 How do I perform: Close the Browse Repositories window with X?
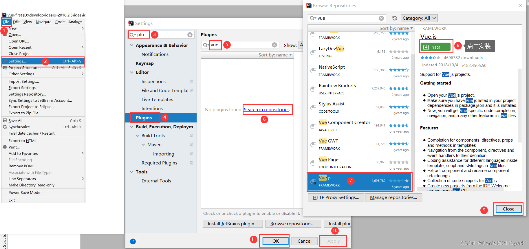tap(520, 6)
